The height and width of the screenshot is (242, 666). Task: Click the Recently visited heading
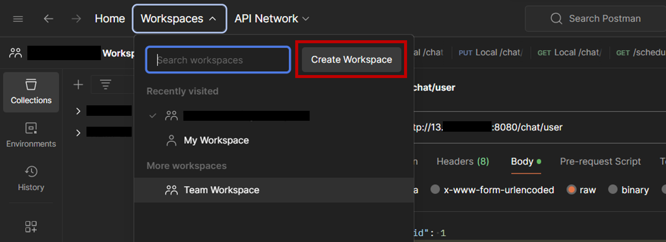(x=182, y=91)
